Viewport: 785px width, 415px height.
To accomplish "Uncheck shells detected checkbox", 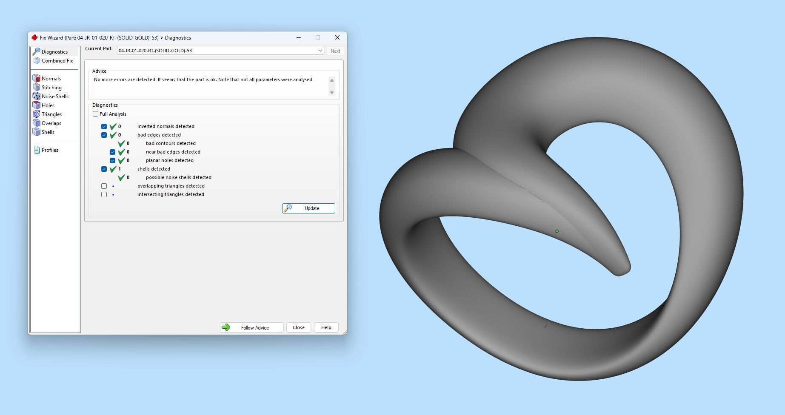I will pyautogui.click(x=104, y=169).
